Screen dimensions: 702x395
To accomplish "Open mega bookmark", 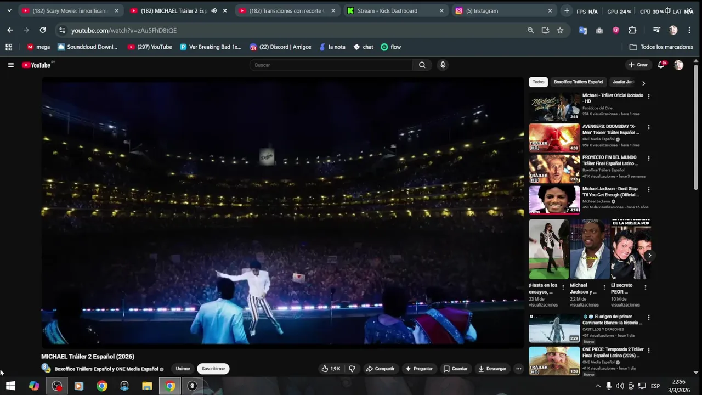I will coord(38,47).
